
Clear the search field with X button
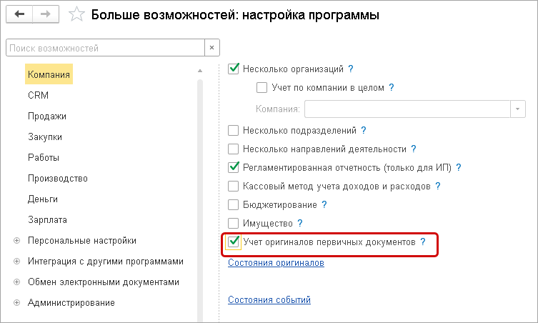coord(211,48)
